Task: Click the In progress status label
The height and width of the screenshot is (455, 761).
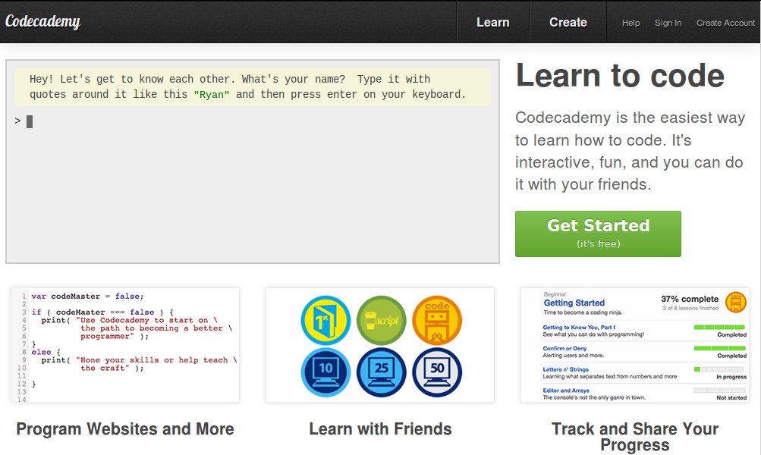Action: [x=731, y=377]
